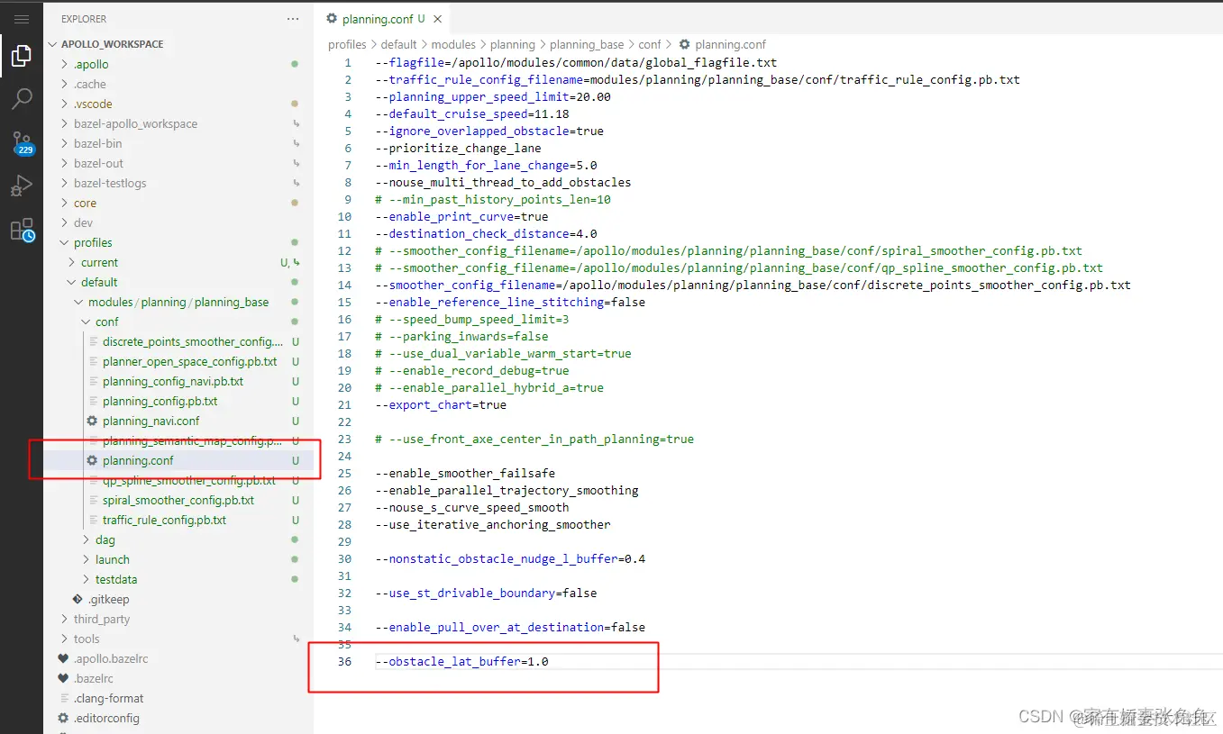The height and width of the screenshot is (734, 1223).
Task: Collapse the profiles folder
Action: [93, 242]
